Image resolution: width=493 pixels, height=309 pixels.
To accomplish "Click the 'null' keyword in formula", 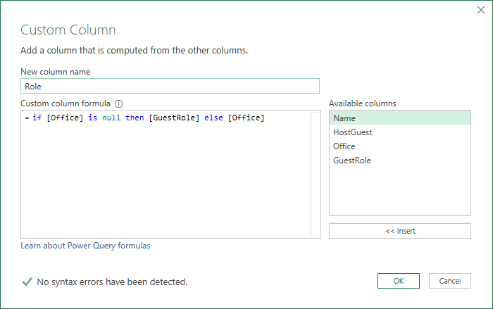I will tap(111, 118).
